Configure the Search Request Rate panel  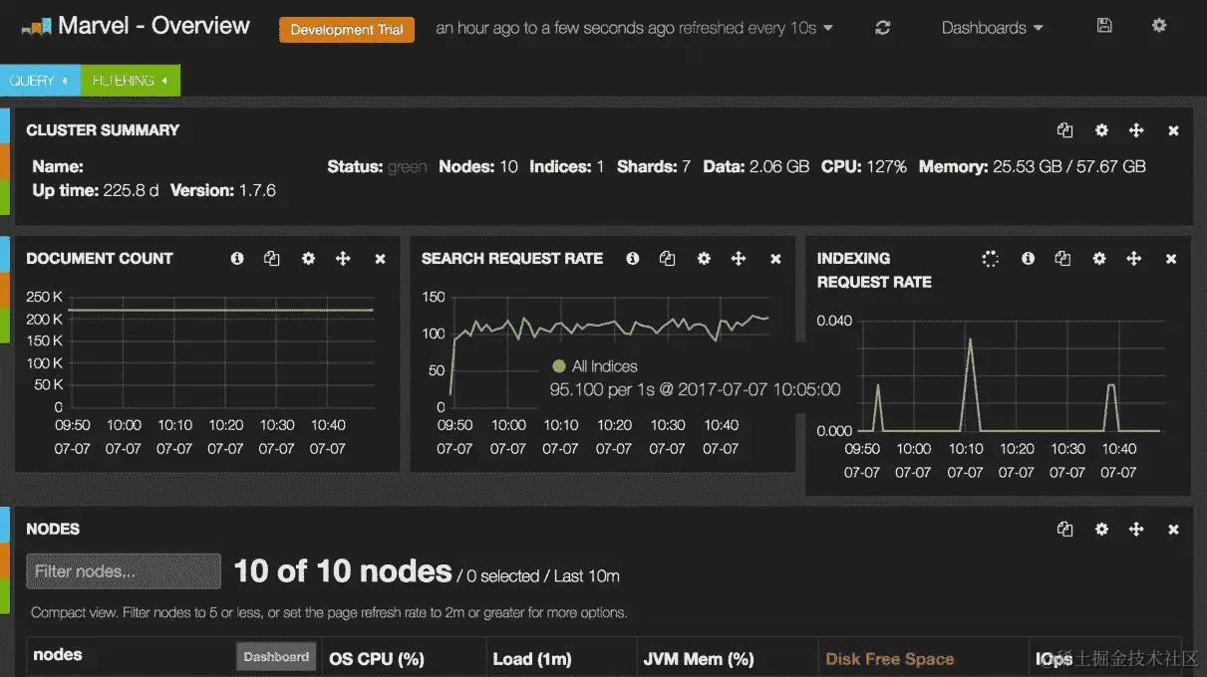[x=704, y=258]
